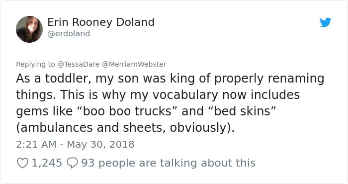Screen dimensions: 348x184
Task: Open "93 people are talking about this"
Action: point(169,163)
